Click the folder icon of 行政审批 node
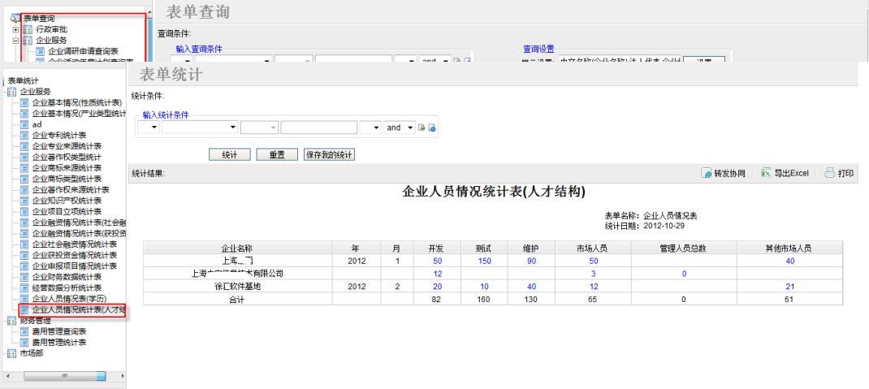The height and width of the screenshot is (389, 869). tap(28, 29)
